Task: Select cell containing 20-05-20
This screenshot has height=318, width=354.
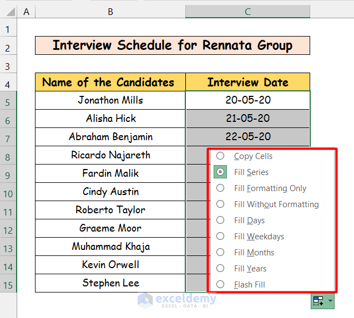Action: [247, 100]
